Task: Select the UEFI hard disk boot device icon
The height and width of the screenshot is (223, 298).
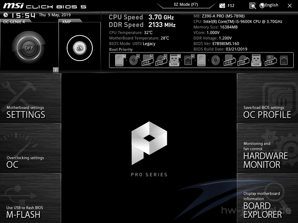Action: (120, 60)
